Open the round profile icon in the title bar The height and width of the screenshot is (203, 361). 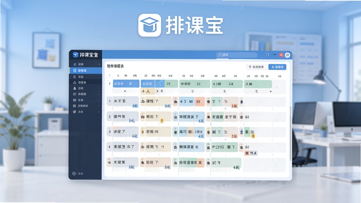[x=287, y=55]
